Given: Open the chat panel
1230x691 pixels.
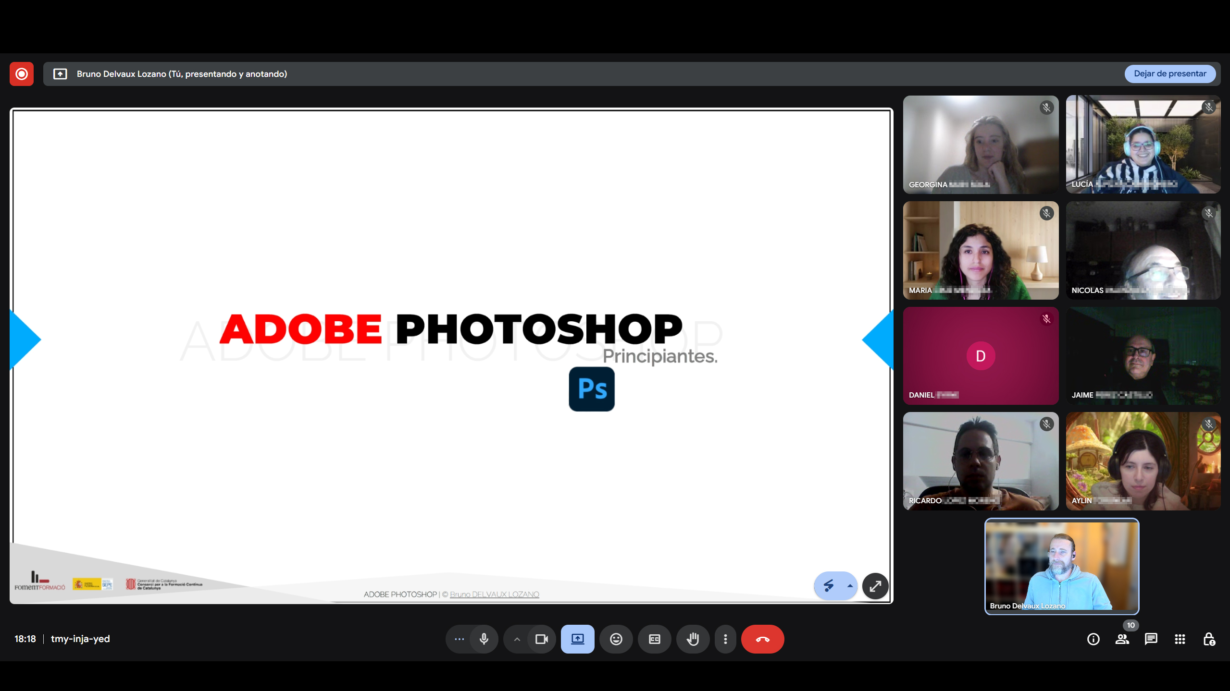Looking at the screenshot, I should [x=1151, y=639].
